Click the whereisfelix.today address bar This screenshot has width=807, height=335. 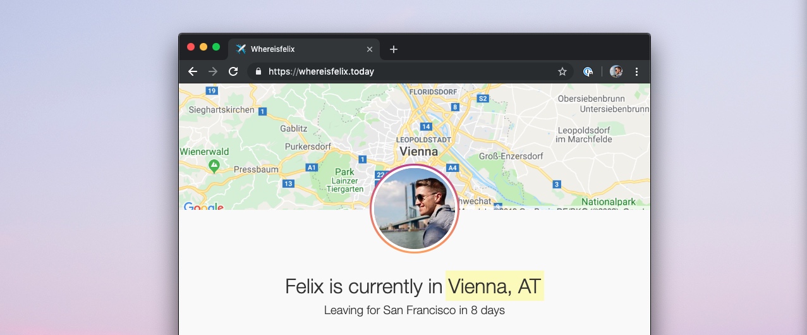click(x=410, y=71)
